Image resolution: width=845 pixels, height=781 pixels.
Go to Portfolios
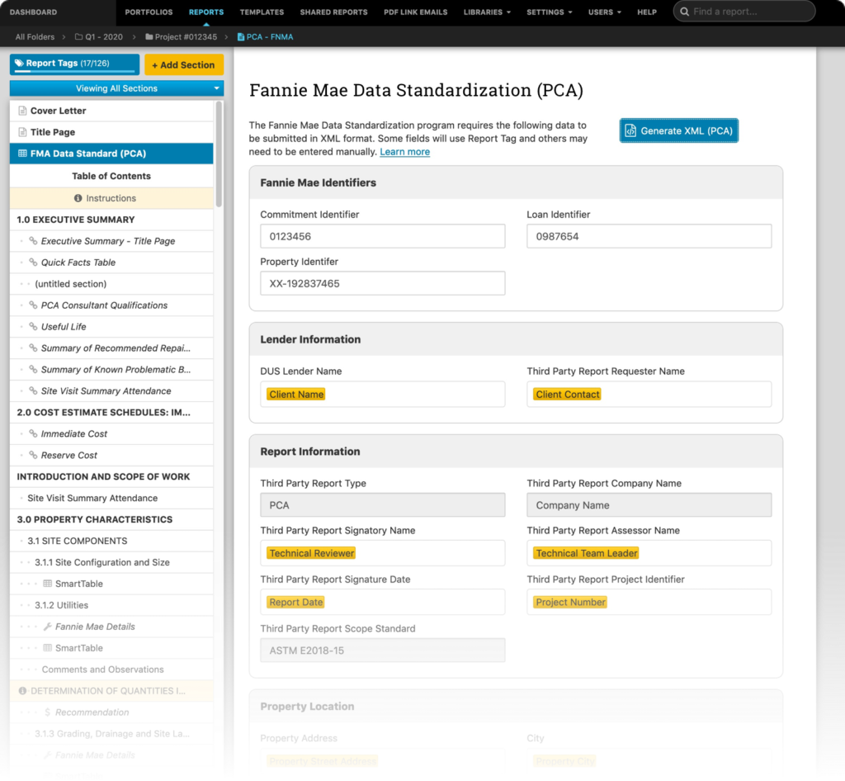[x=149, y=12]
